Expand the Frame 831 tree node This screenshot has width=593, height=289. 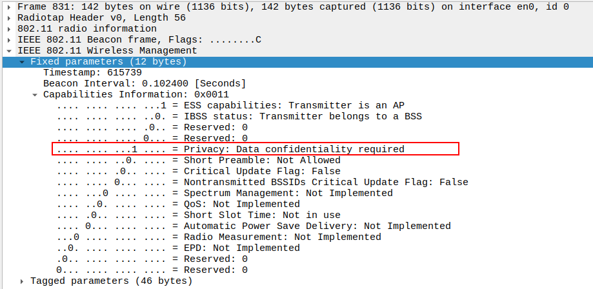(x=9, y=6)
